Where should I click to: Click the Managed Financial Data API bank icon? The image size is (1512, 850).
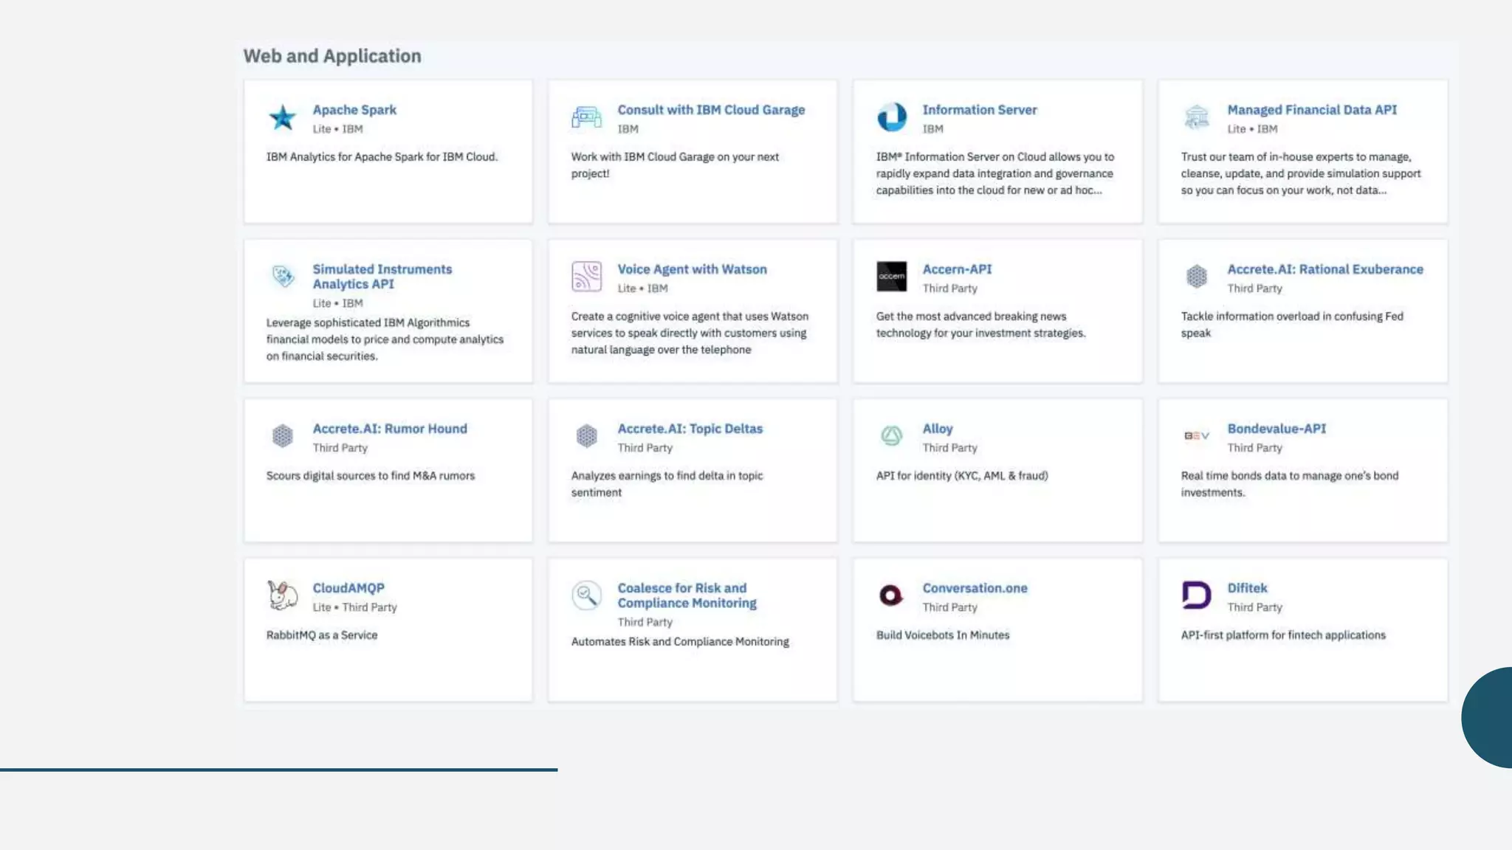[x=1197, y=117]
